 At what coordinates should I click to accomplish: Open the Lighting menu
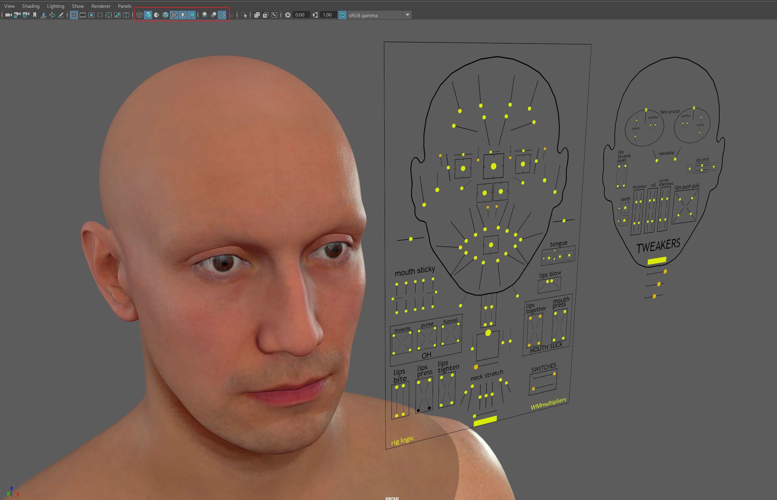tap(56, 6)
